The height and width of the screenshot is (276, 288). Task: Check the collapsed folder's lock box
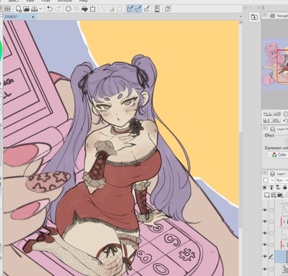click(x=272, y=222)
